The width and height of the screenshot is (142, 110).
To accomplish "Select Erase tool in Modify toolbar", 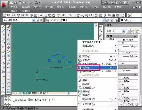I will tap(8, 27).
